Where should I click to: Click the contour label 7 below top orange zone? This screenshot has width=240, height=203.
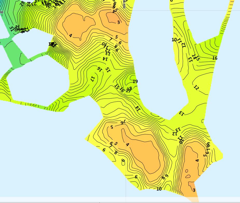pos(111,39)
